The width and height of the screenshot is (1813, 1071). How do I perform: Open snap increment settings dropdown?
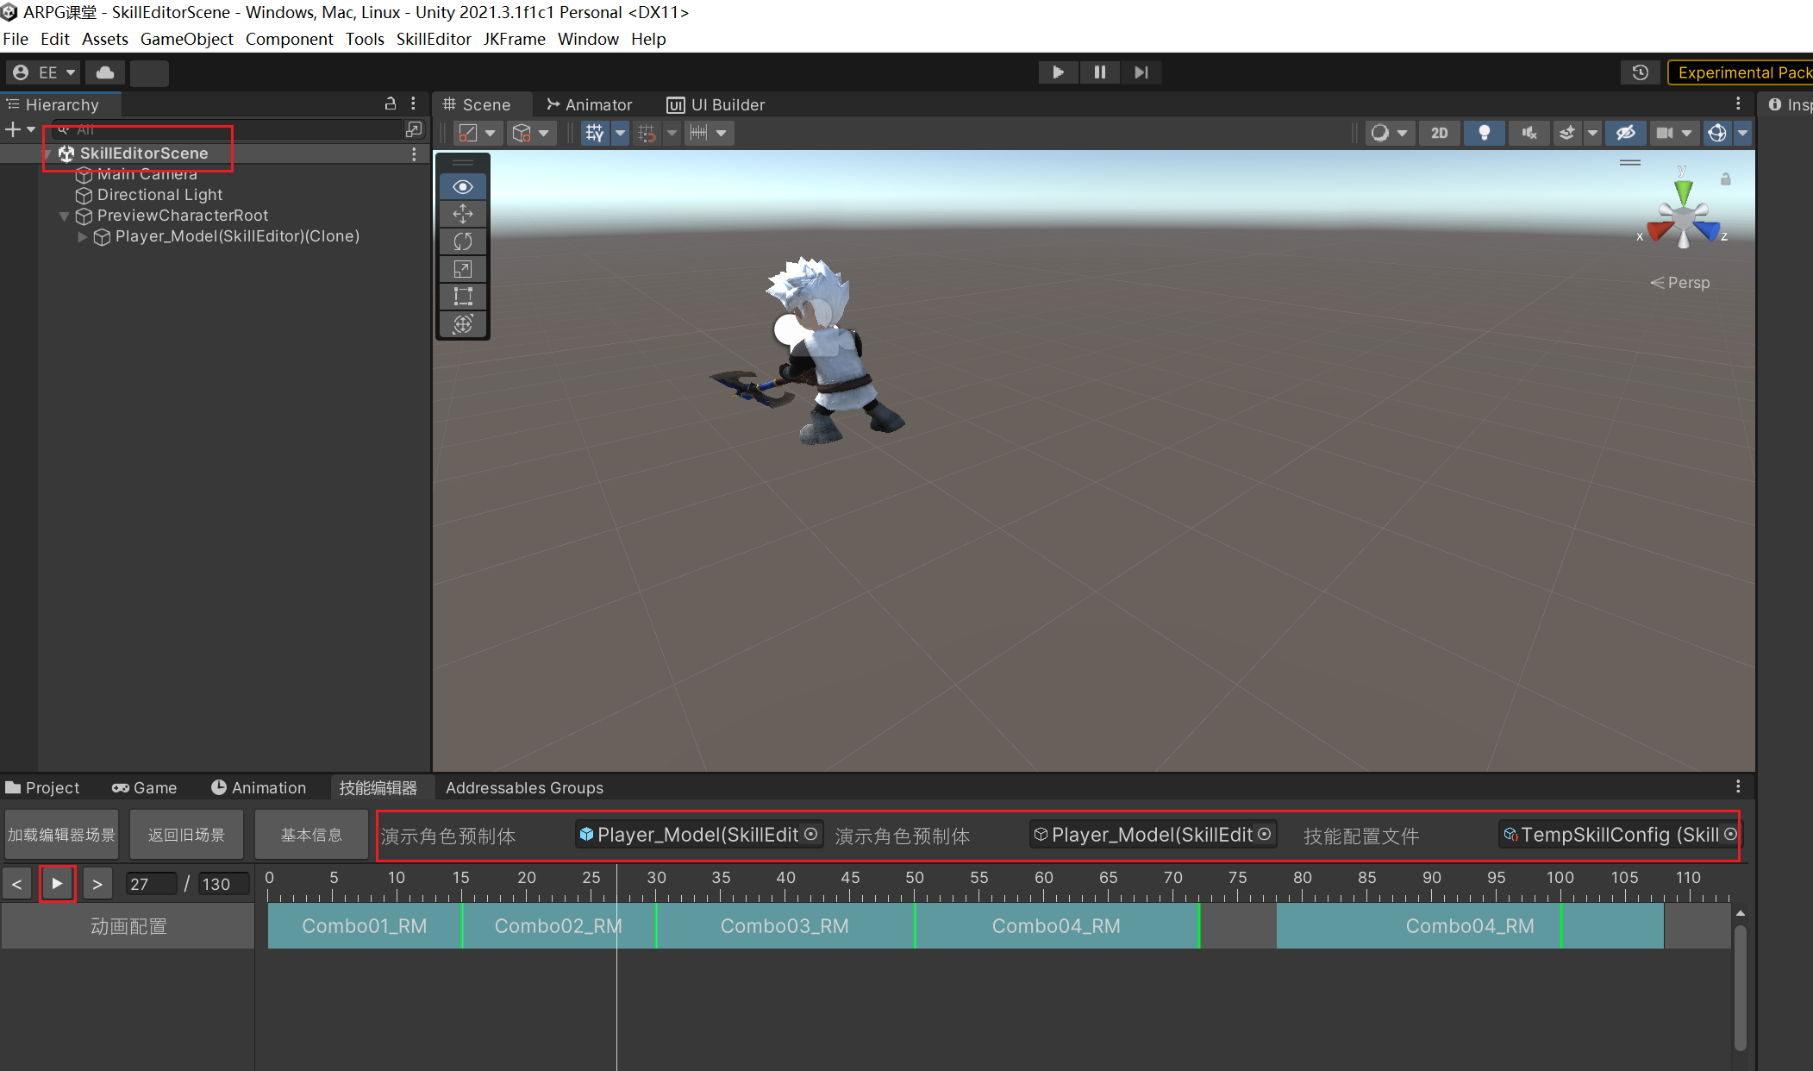point(710,133)
